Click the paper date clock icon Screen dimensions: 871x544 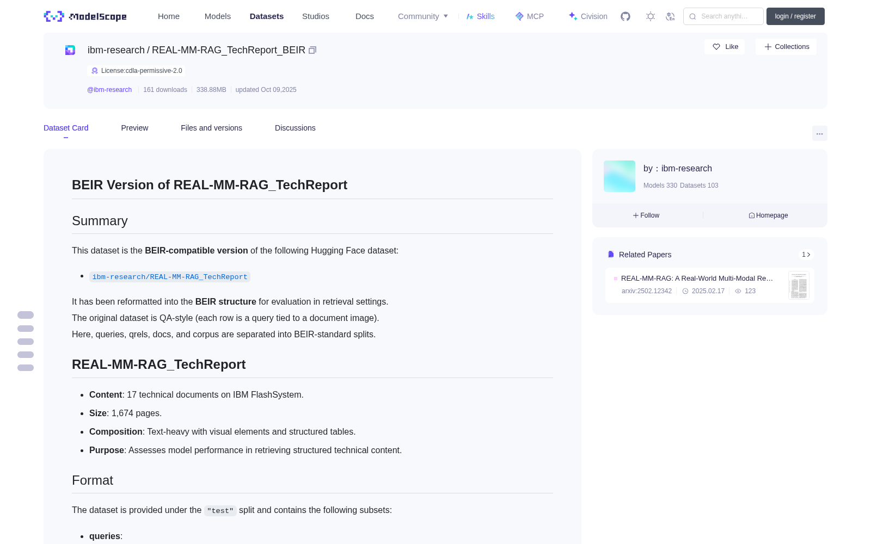point(685,291)
